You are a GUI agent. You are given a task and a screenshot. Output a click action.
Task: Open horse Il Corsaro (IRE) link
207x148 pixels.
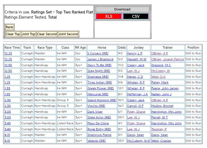point(98,54)
